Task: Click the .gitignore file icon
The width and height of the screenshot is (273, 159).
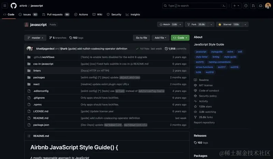Action: [29, 98]
